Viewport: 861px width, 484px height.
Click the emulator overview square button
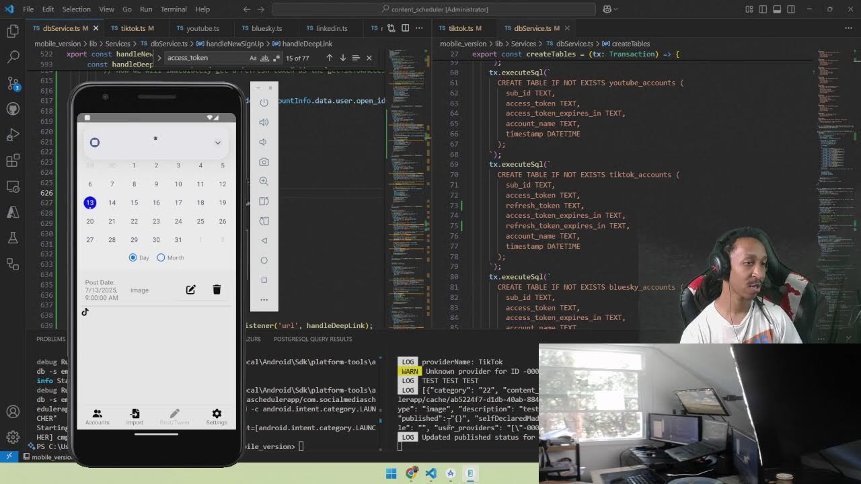[x=264, y=280]
